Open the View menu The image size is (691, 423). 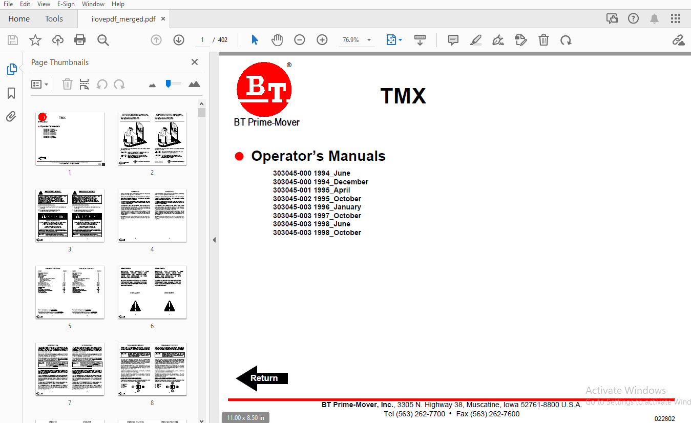coord(44,4)
